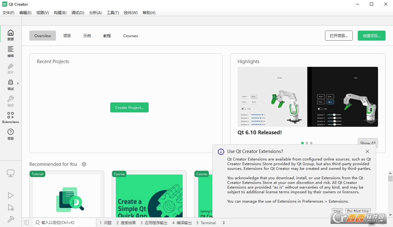The width and height of the screenshot is (393, 227).
Task: Open the Recommended for You settings gear
Action: click(84, 164)
